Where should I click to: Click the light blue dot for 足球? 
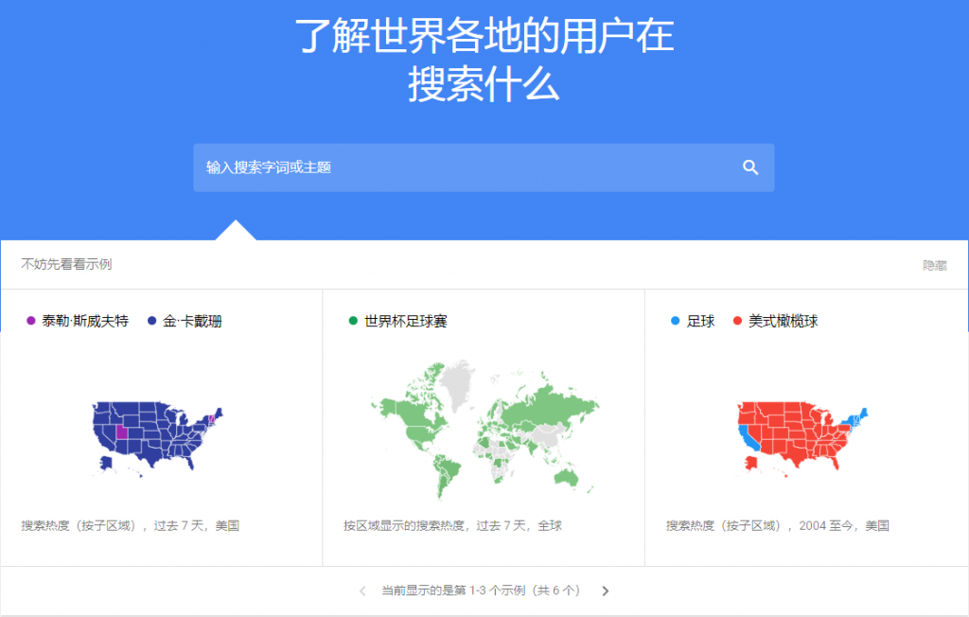675,320
